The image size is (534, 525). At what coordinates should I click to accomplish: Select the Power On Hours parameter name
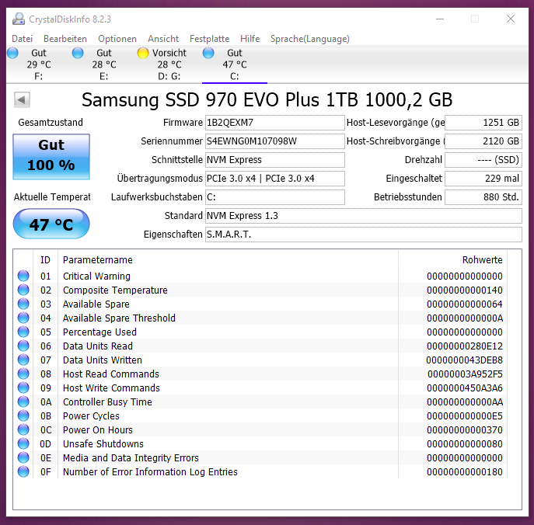coord(97,429)
